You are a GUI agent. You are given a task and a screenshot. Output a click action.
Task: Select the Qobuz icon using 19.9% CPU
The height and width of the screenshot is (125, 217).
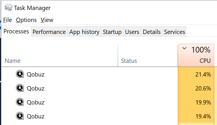click(x=20, y=102)
